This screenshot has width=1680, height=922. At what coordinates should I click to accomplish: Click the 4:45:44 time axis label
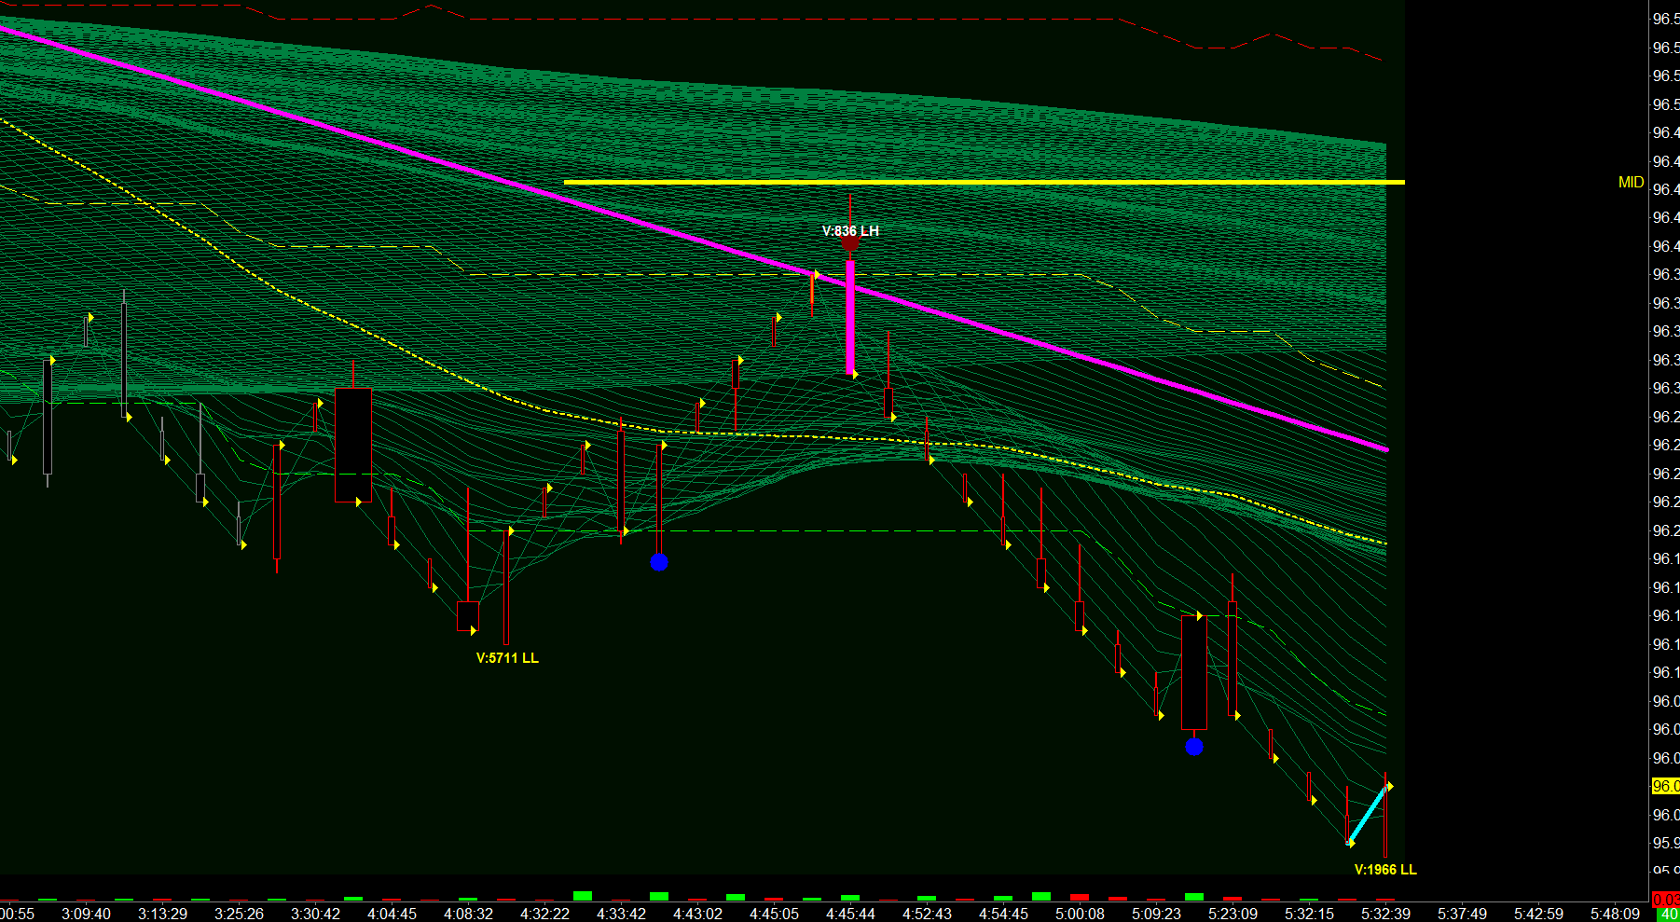(x=850, y=914)
